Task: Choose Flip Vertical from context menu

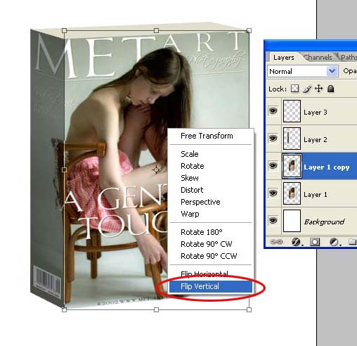Action: pyautogui.click(x=211, y=286)
